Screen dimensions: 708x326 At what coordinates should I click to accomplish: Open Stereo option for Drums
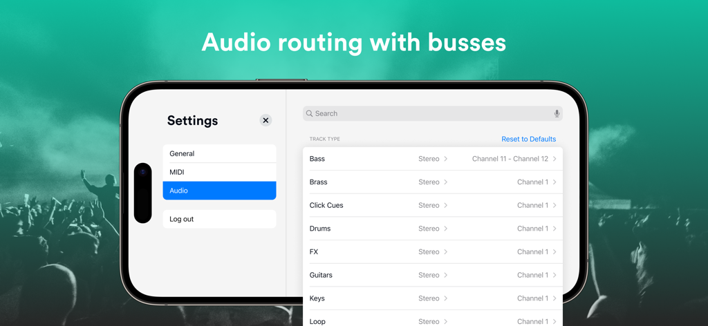click(433, 229)
